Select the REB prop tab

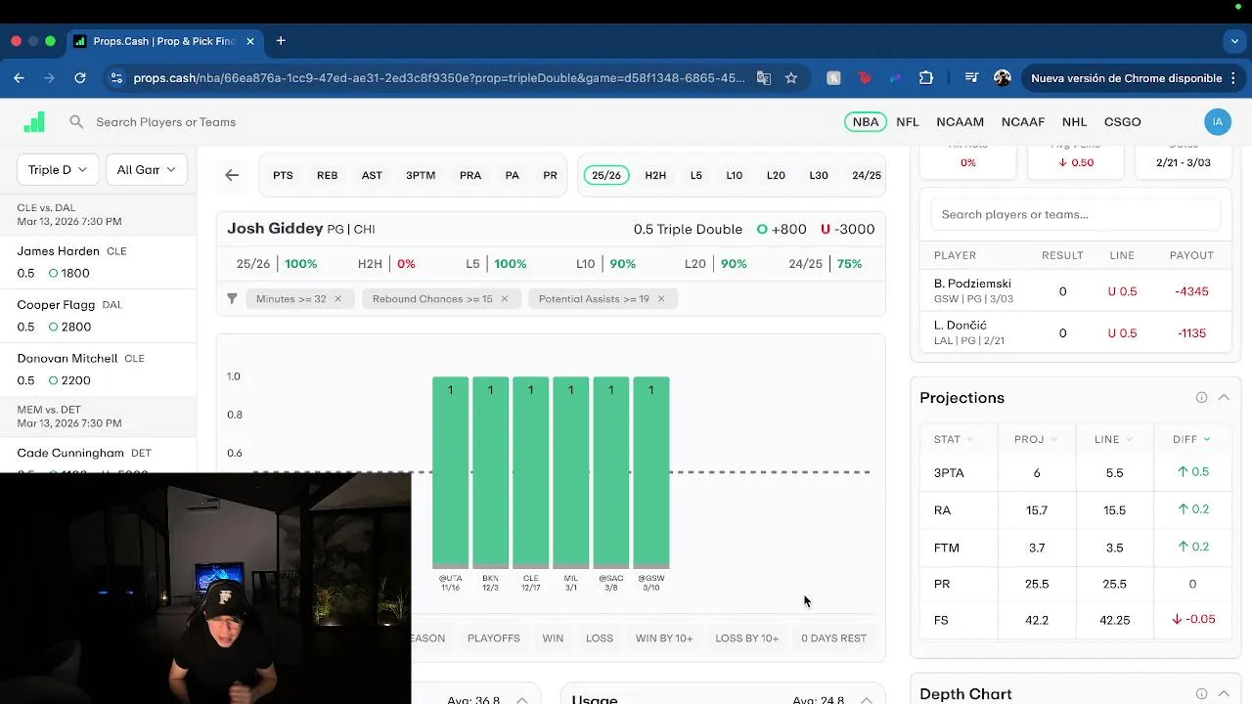pyautogui.click(x=328, y=175)
